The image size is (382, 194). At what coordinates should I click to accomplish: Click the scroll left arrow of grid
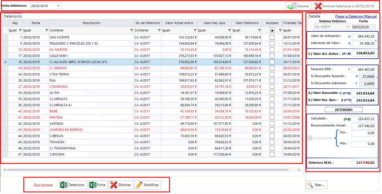click(4, 170)
